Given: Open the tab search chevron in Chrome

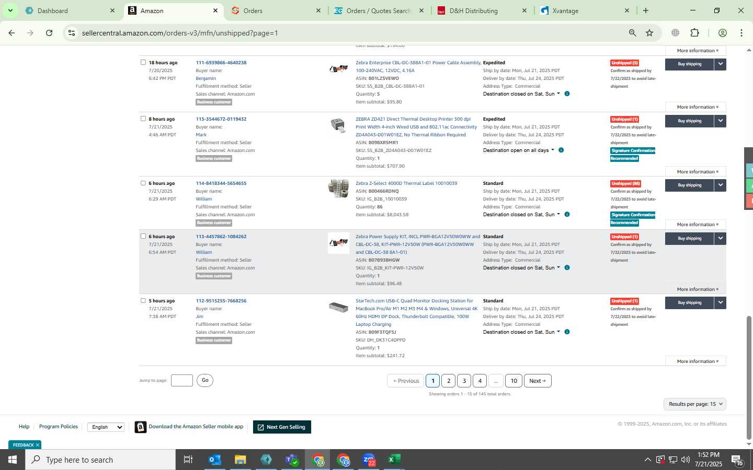Looking at the screenshot, I should click(10, 10).
